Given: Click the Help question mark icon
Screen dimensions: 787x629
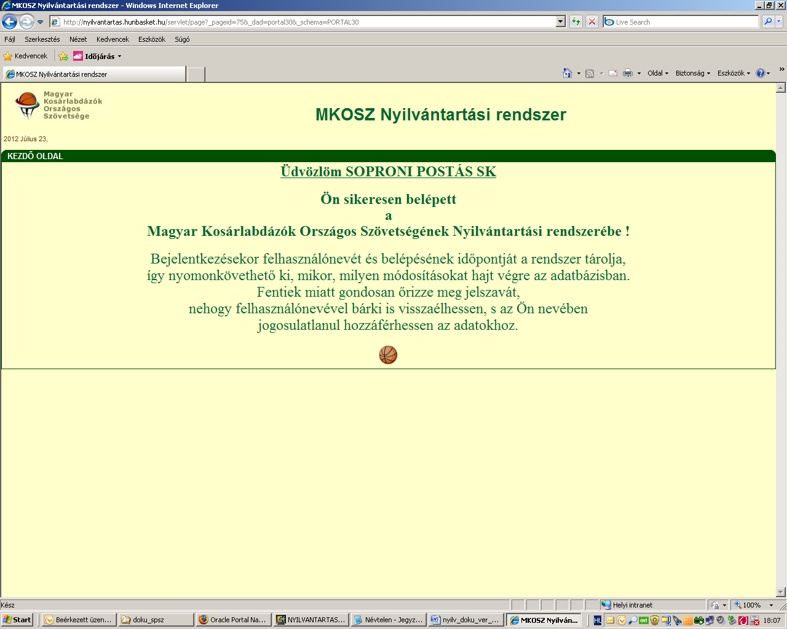Looking at the screenshot, I should (761, 73).
